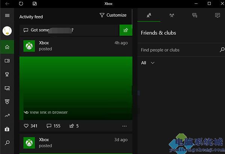Open the hamburger navigation menu
The image size is (225, 154).
pos(7,15)
